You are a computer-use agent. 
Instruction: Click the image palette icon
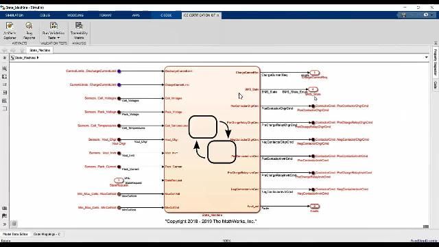pos(5,101)
